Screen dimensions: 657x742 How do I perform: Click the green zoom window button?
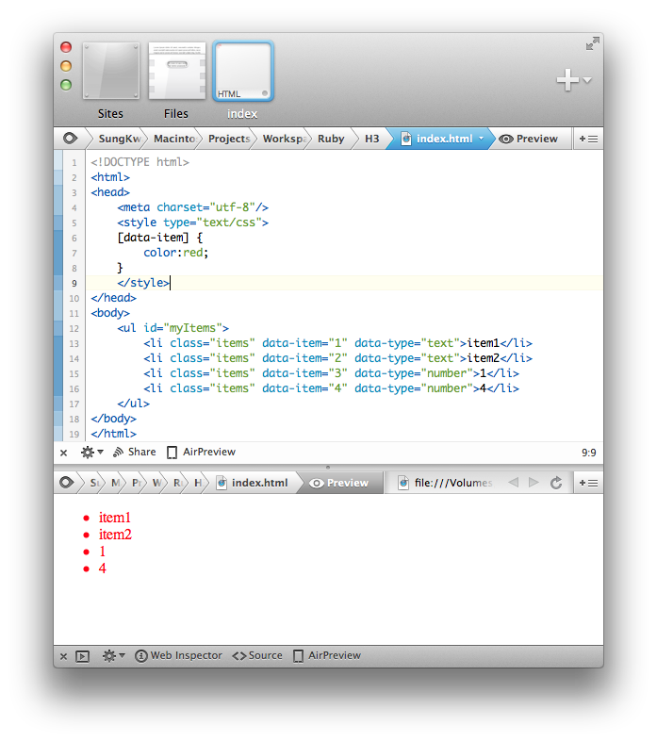tap(66, 85)
